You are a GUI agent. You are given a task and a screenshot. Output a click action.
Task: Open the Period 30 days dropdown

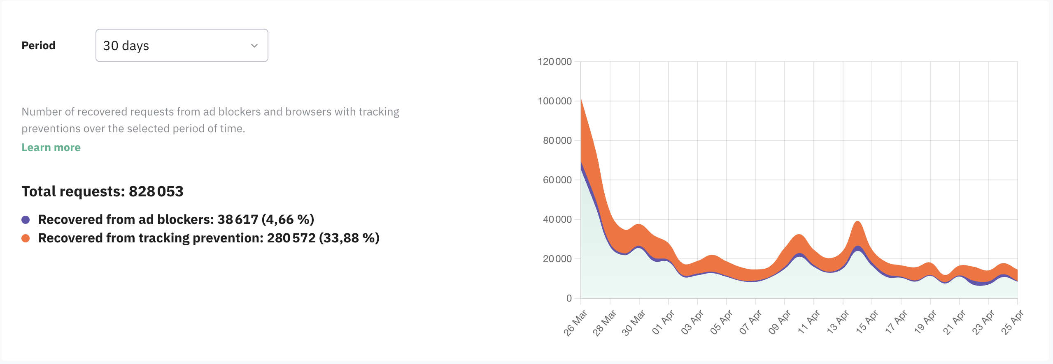(181, 46)
